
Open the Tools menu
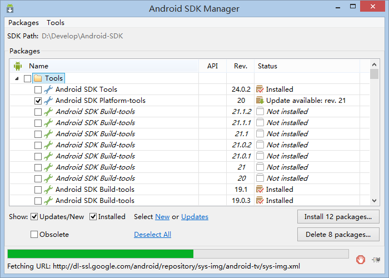[56, 23]
